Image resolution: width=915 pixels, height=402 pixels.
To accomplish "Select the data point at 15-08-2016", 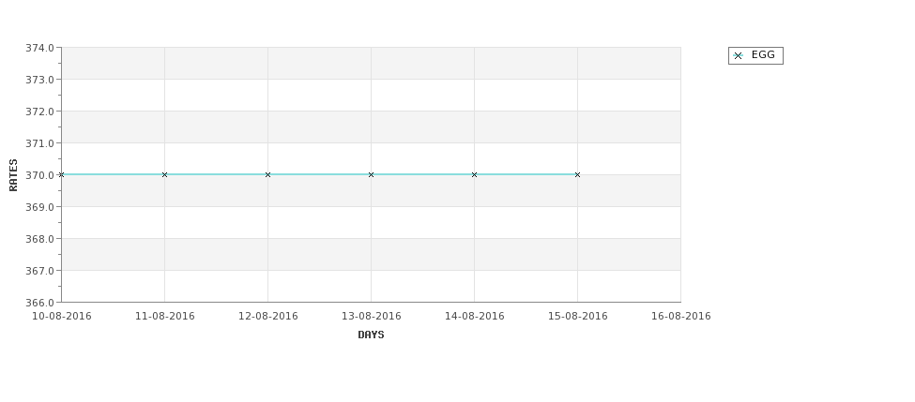I will click(x=578, y=175).
